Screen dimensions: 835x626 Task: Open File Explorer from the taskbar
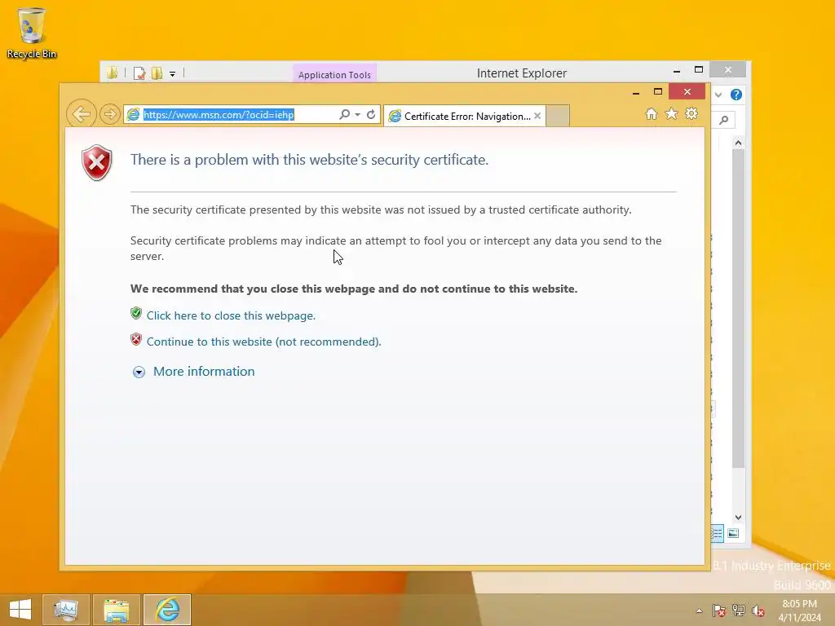117,610
